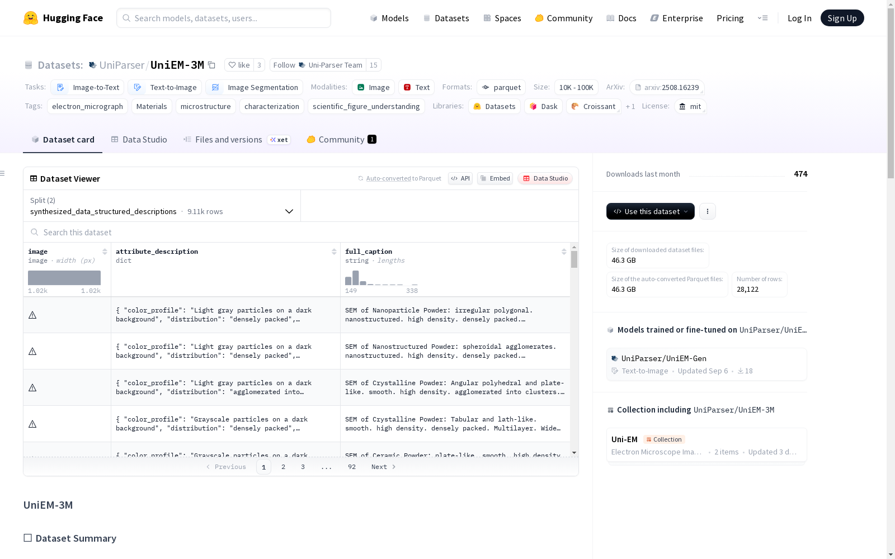Focus the Search this dataset field
895x559 pixels.
point(301,232)
